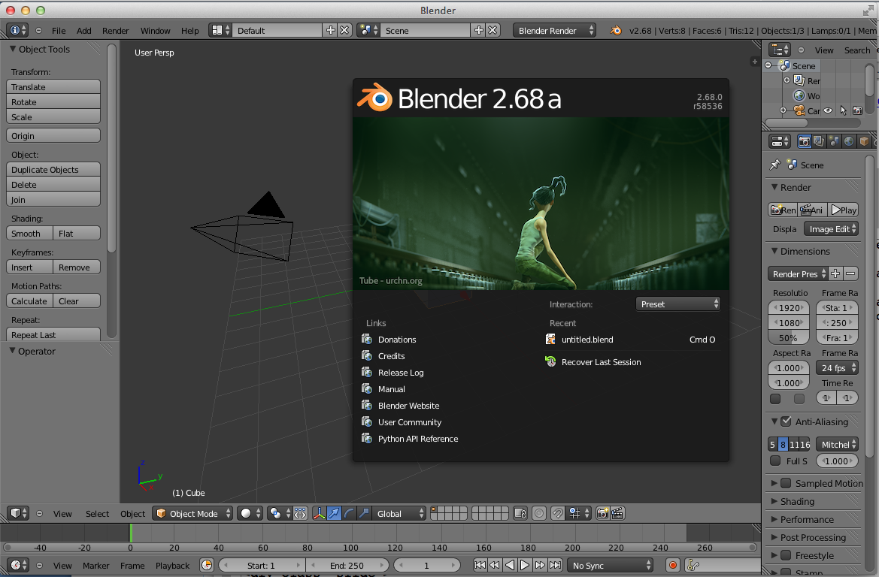The image size is (879, 577).
Task: Click the pin icon beside Scene in properties
Action: (774, 165)
